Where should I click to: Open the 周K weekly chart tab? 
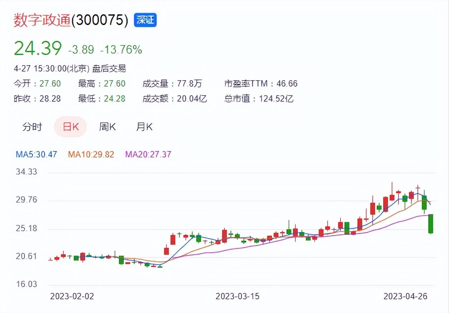(x=107, y=127)
